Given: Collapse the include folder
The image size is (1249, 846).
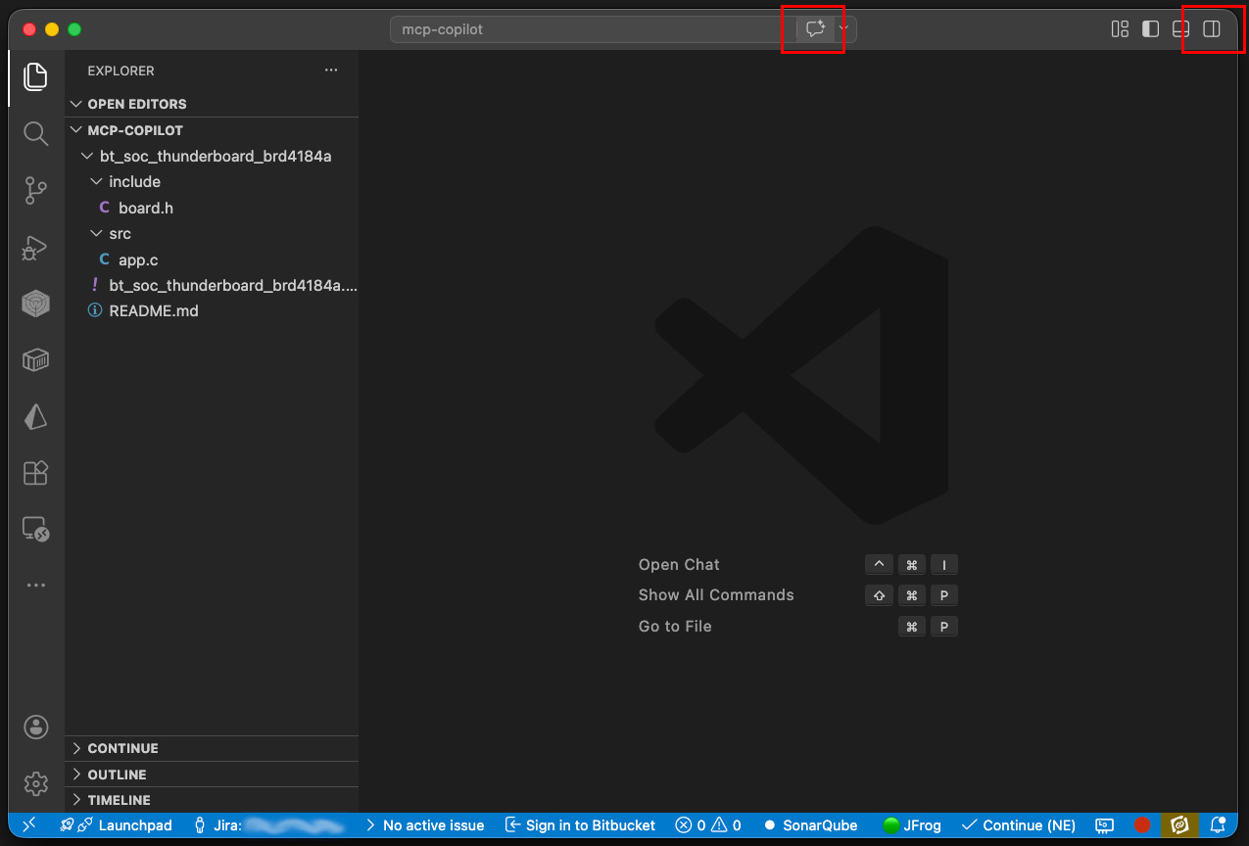Looking at the screenshot, I should (212, 181).
